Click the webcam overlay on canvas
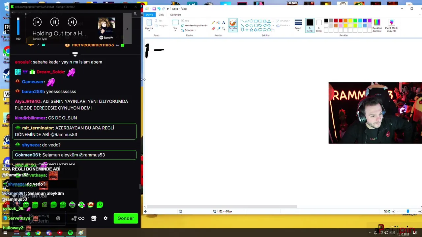The width and height of the screenshot is (422, 237). pyautogui.click(x=375, y=113)
